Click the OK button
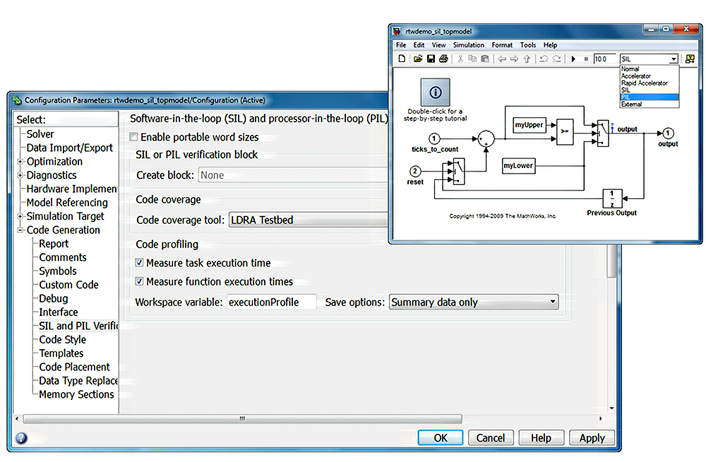Viewport: 706px width, 462px height. [441, 438]
